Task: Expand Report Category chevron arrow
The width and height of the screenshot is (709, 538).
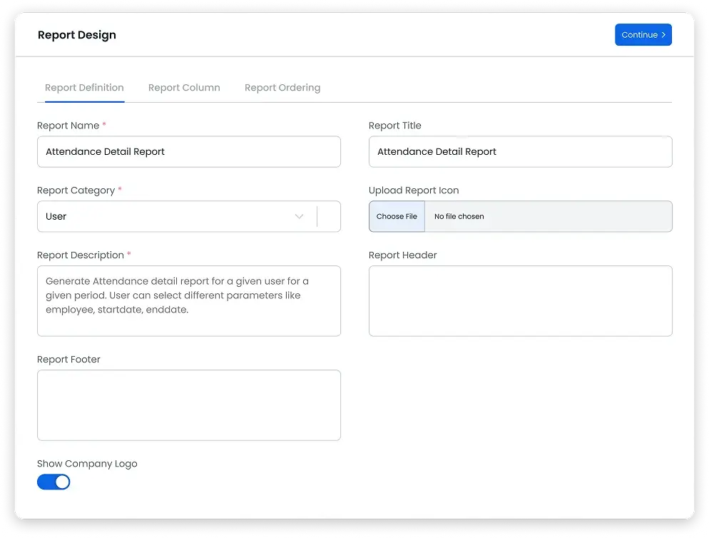Action: click(x=299, y=217)
